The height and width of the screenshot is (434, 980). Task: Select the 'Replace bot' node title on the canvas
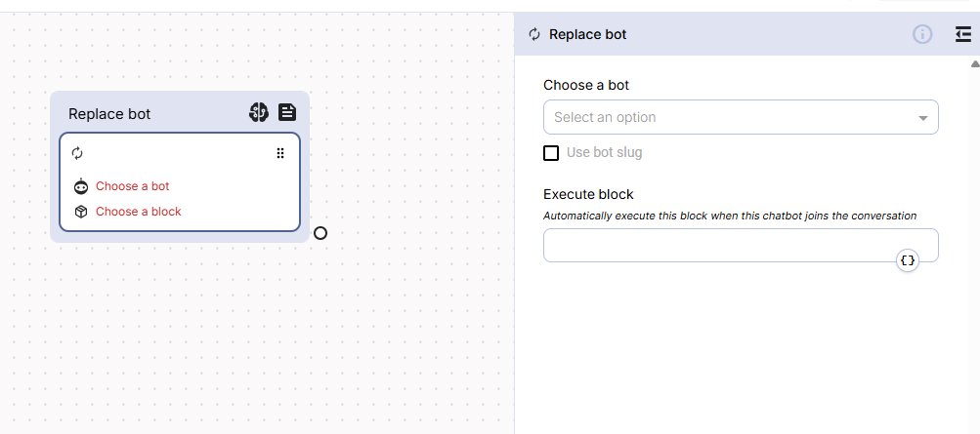tap(109, 114)
